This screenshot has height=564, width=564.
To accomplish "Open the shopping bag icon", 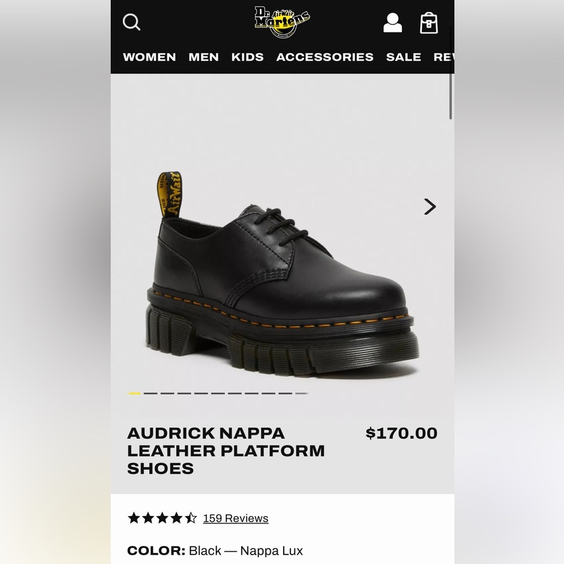I will pos(429,23).
